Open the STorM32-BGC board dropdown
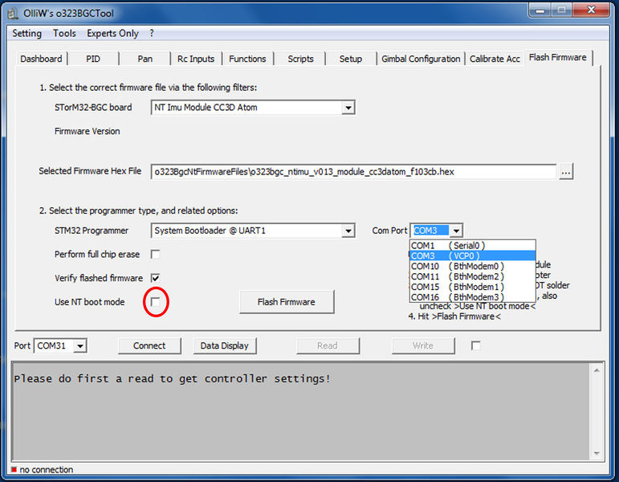The width and height of the screenshot is (619, 482). [348, 108]
